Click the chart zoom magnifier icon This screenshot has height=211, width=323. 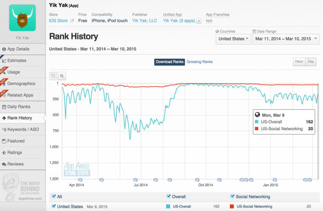point(62,76)
